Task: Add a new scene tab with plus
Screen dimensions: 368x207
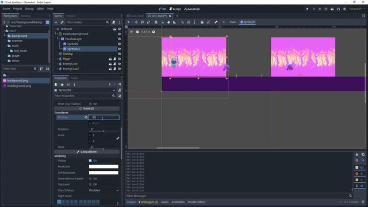Action: (177, 16)
